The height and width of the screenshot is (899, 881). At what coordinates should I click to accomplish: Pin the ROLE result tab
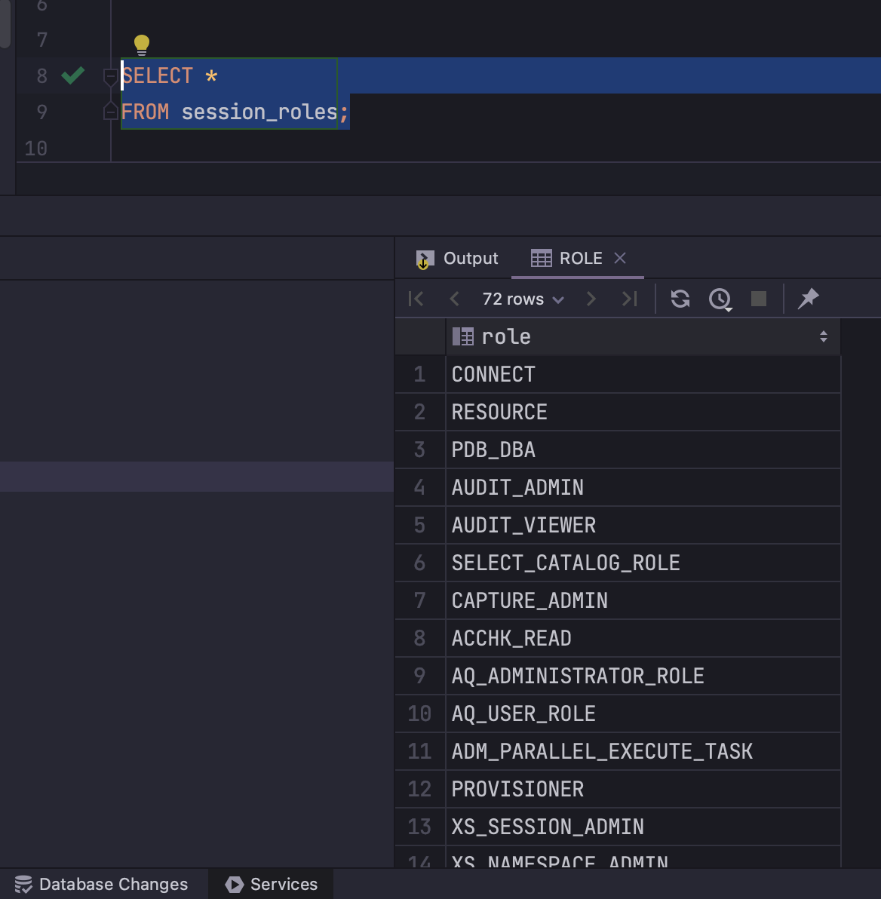808,299
